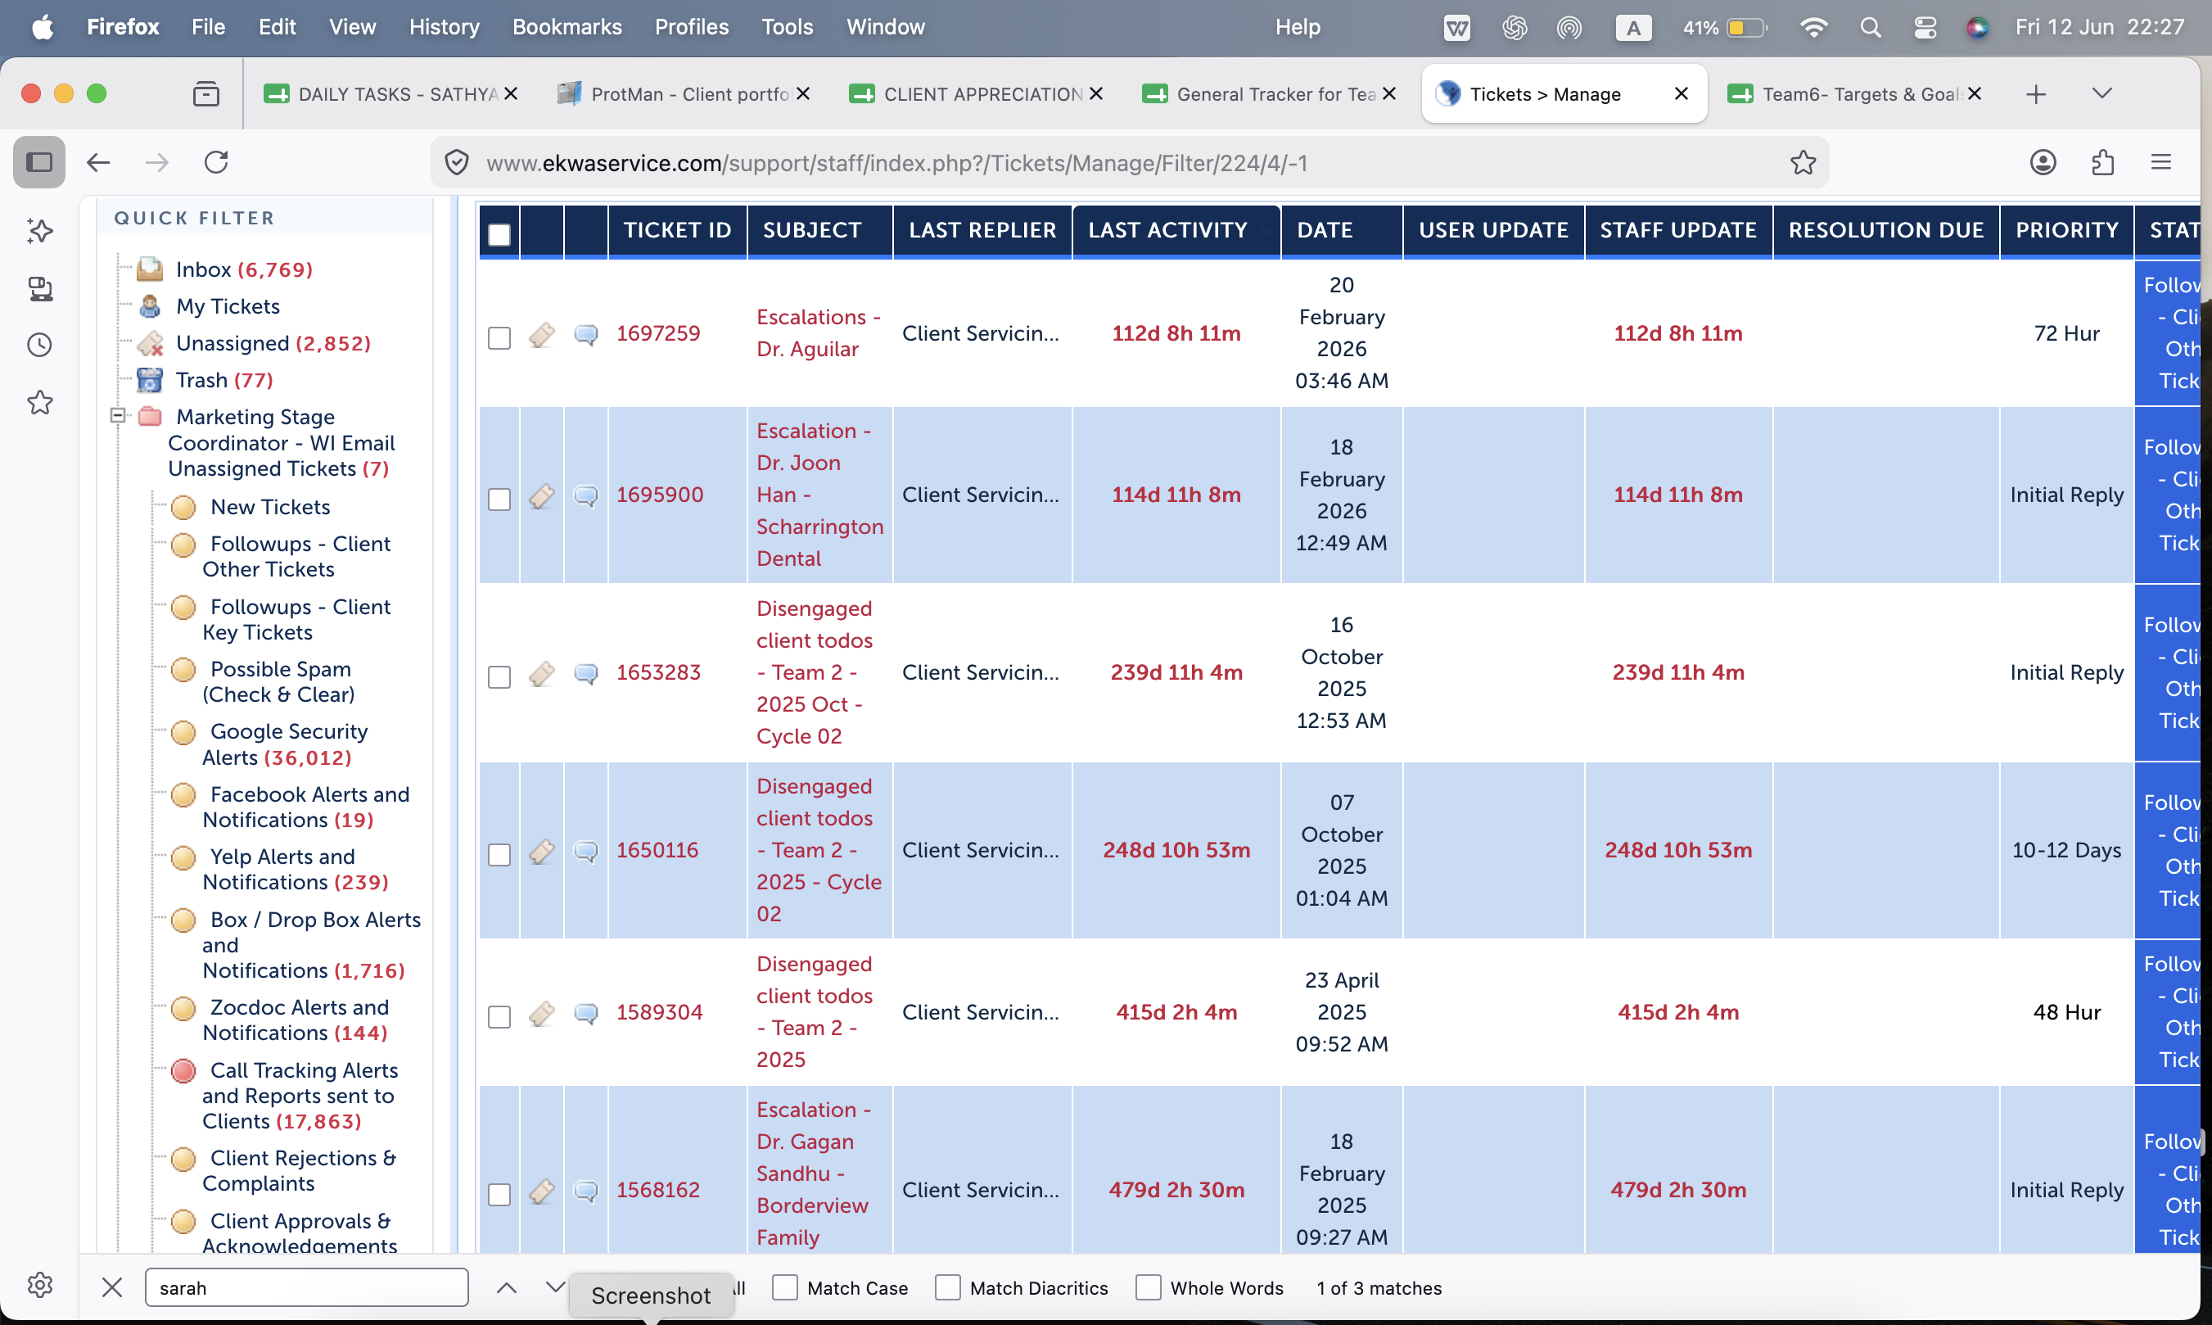Viewport: 2212px width, 1325px height.
Task: Click the AI sparkle icon in sidebar
Action: [x=40, y=230]
